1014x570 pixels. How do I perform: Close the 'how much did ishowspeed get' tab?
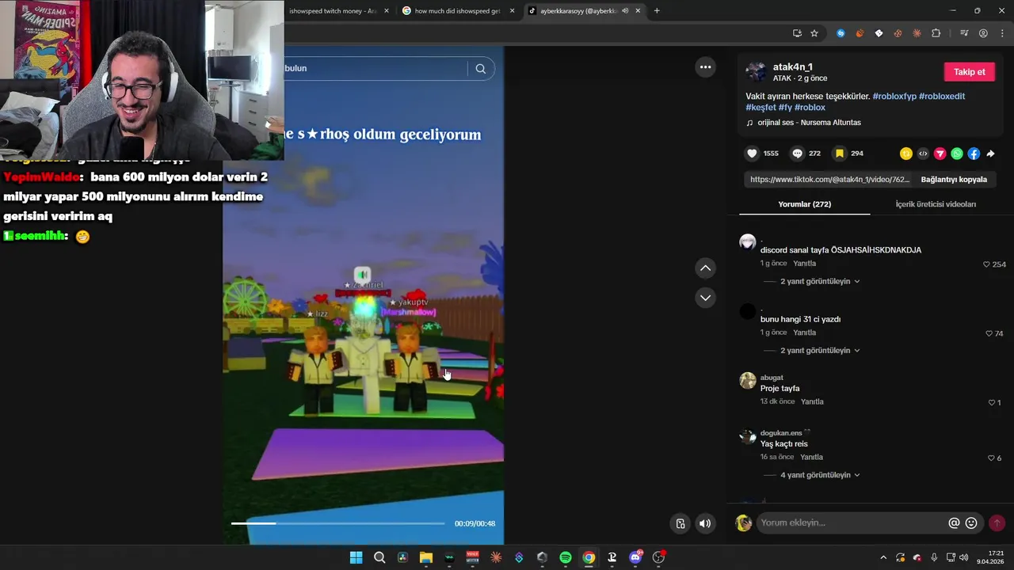point(512,11)
